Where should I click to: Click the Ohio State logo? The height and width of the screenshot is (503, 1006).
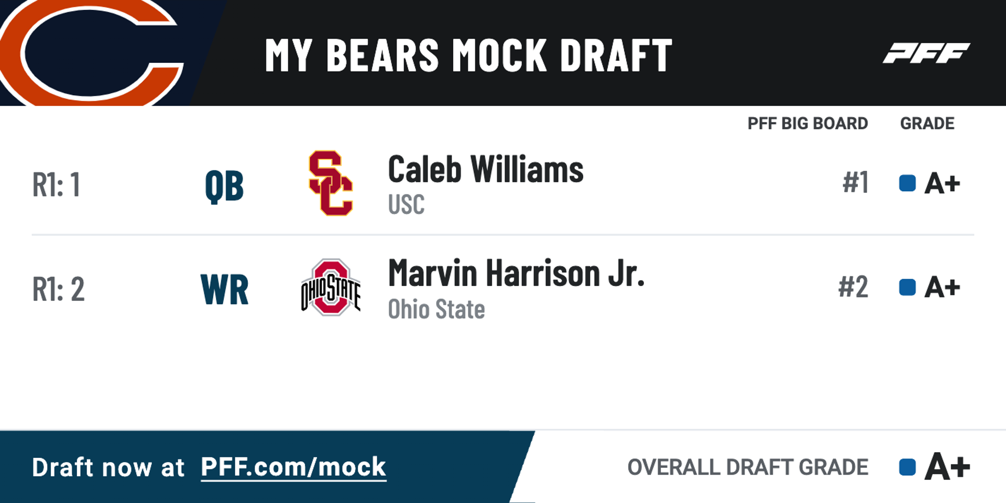331,287
